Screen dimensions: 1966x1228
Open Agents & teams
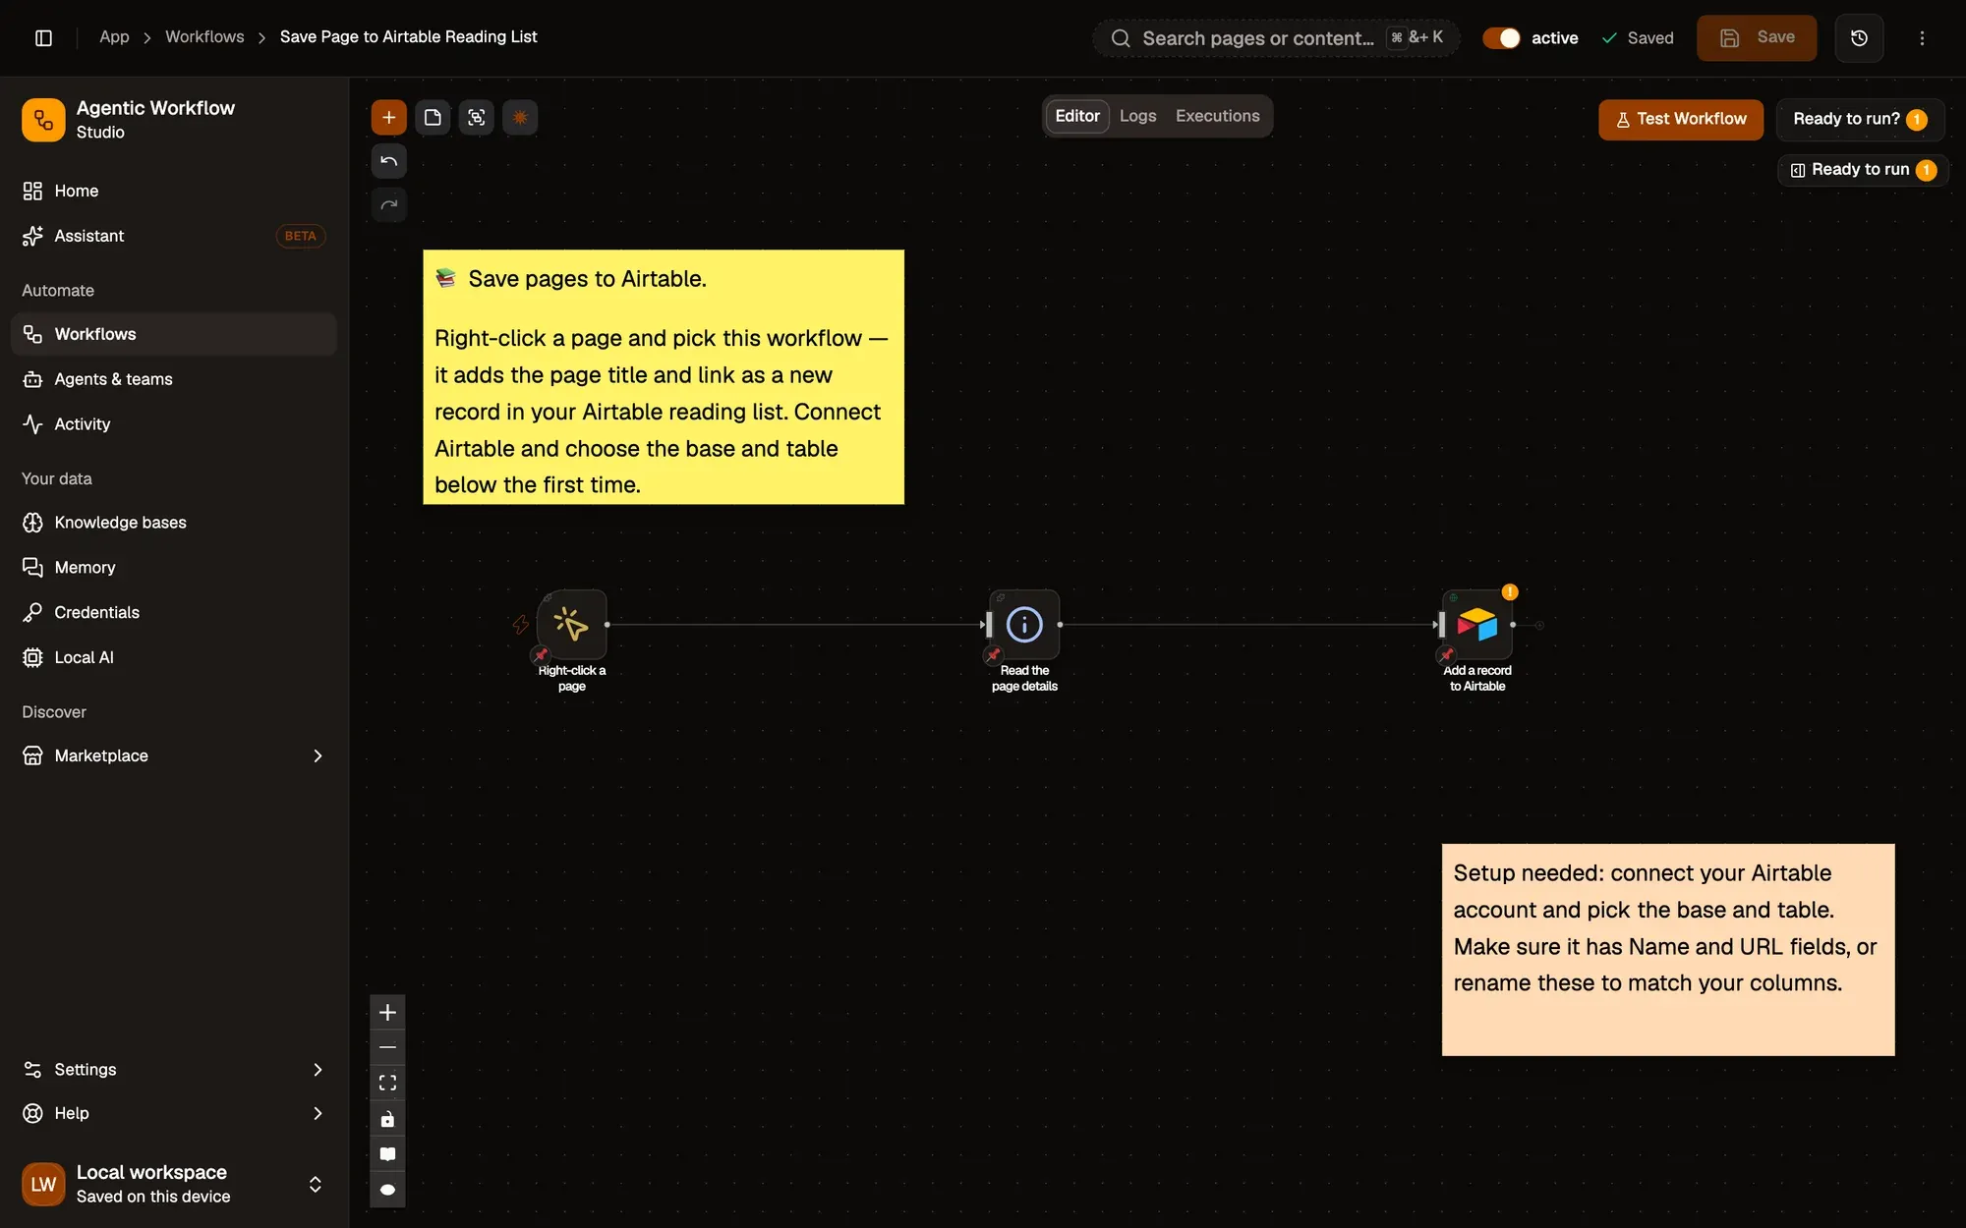[x=174, y=379]
